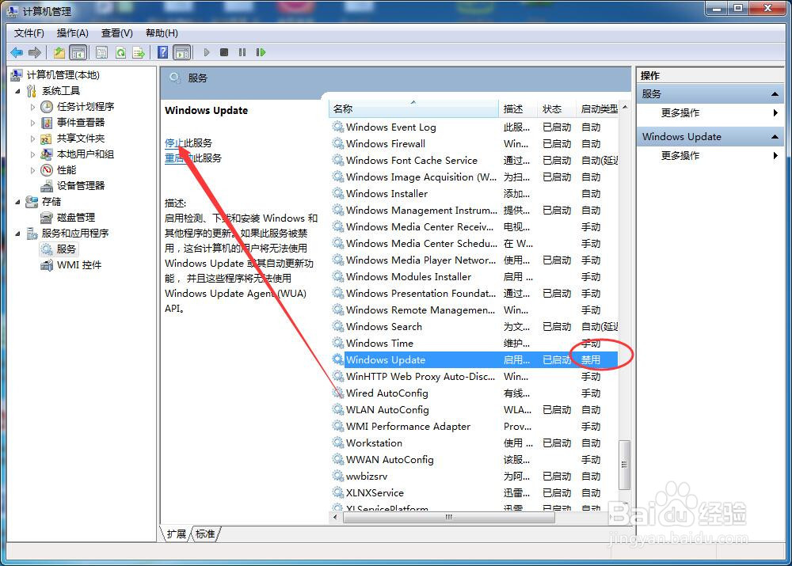792x566 pixels.
Task: Toggle the Show/Hide Console Tree icon
Action: (x=78, y=52)
